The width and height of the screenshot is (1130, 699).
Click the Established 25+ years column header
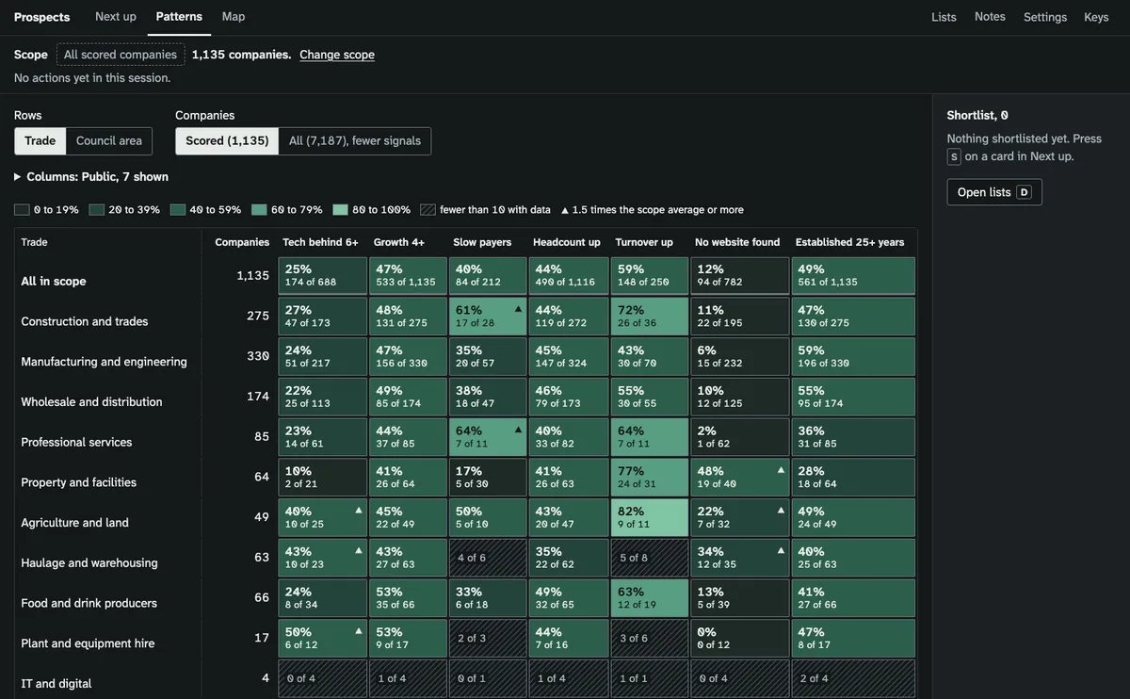click(849, 242)
